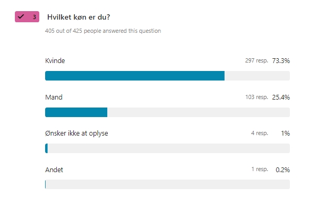The width and height of the screenshot is (335, 214).
Task: Select the 'Kvinde' answer label
Action: (x=55, y=61)
